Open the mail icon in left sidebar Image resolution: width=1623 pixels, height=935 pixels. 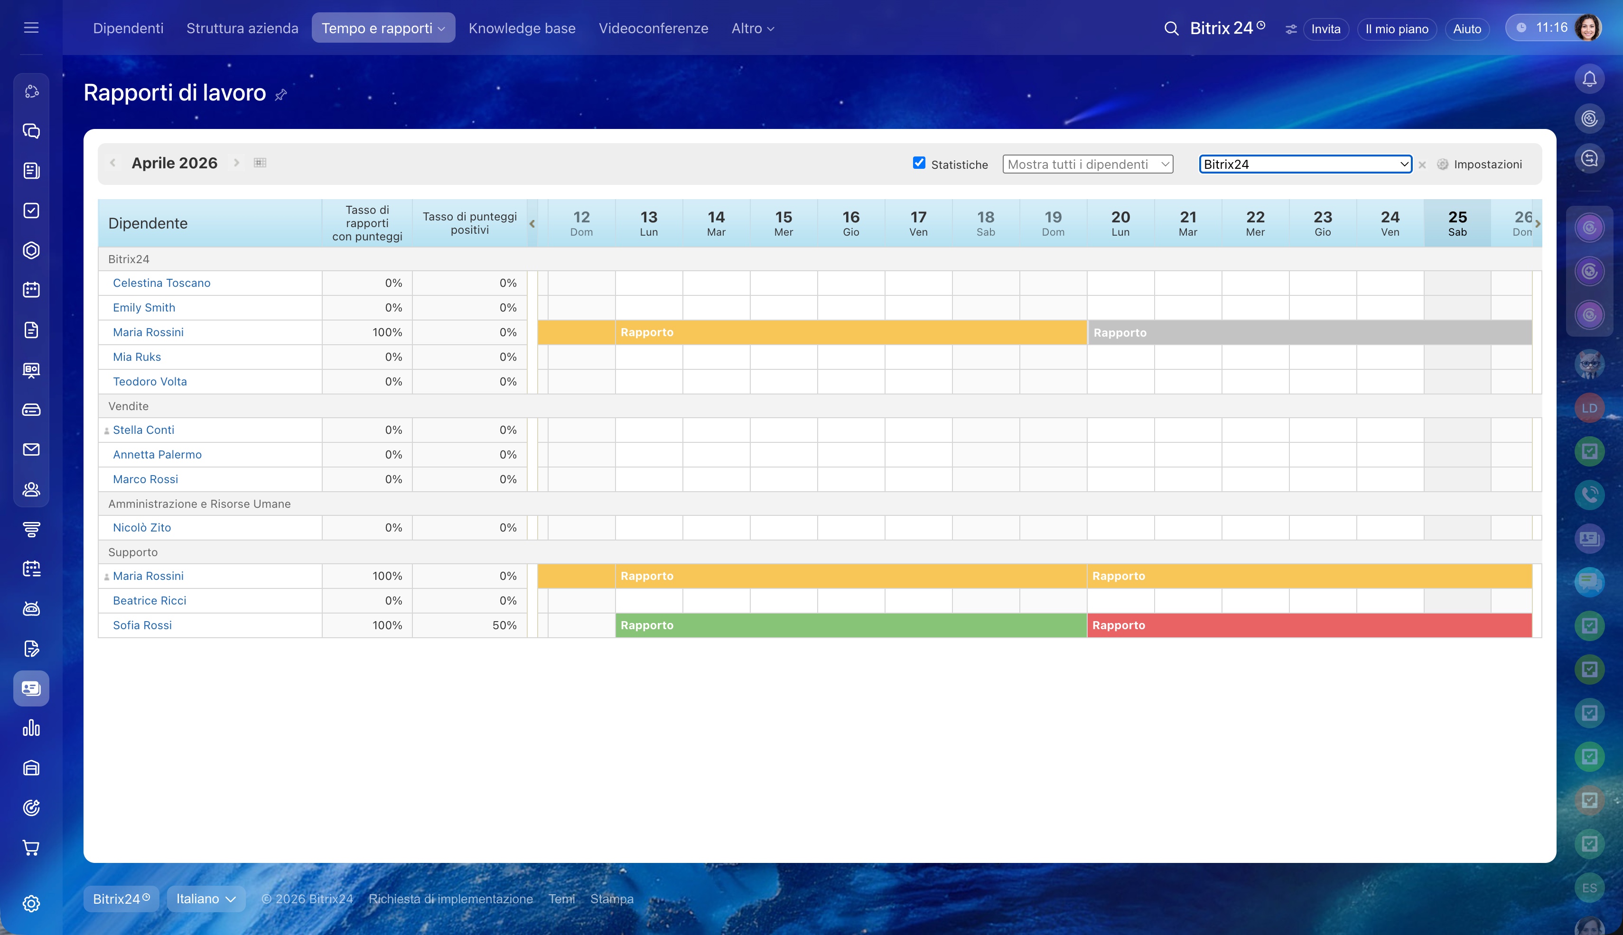pos(31,449)
